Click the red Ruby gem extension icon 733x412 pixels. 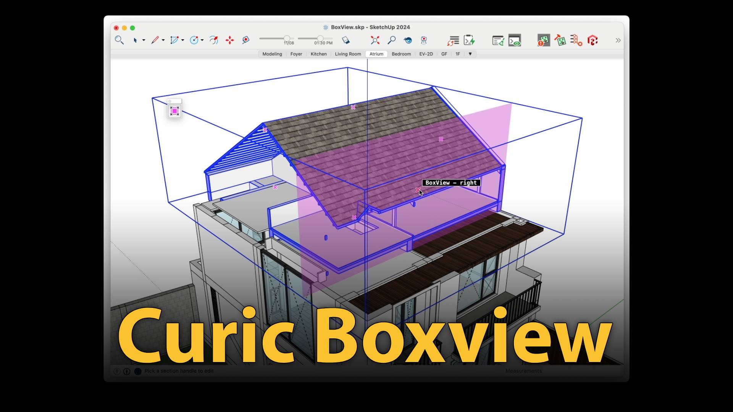pyautogui.click(x=592, y=40)
